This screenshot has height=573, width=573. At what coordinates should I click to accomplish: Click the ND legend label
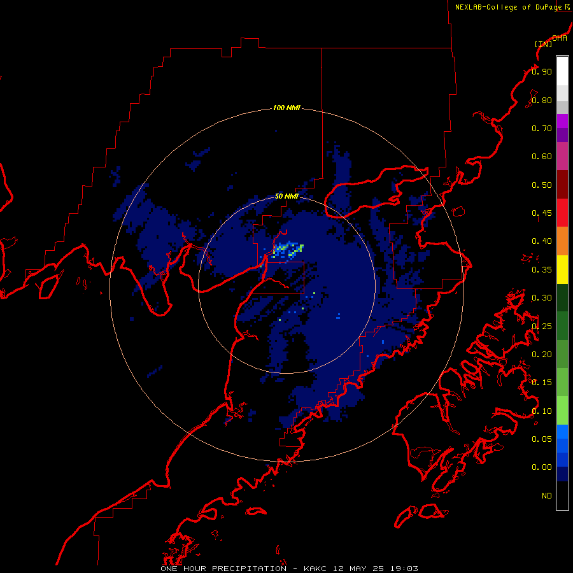pos(547,495)
